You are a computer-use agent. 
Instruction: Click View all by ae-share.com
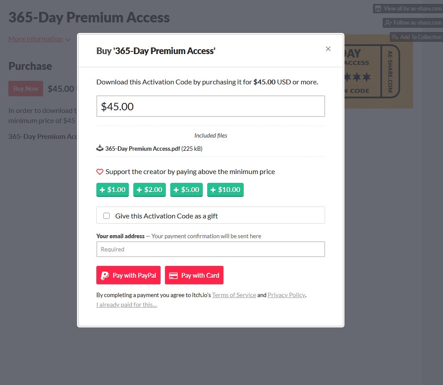coord(408,9)
